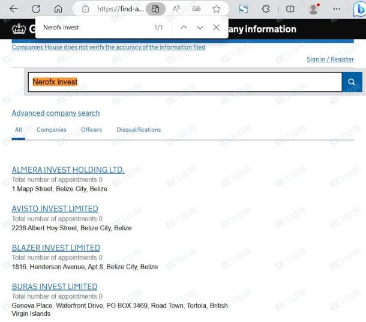Close the find on page bar
Image resolution: width=366 pixels, height=322 pixels.
coord(216,28)
